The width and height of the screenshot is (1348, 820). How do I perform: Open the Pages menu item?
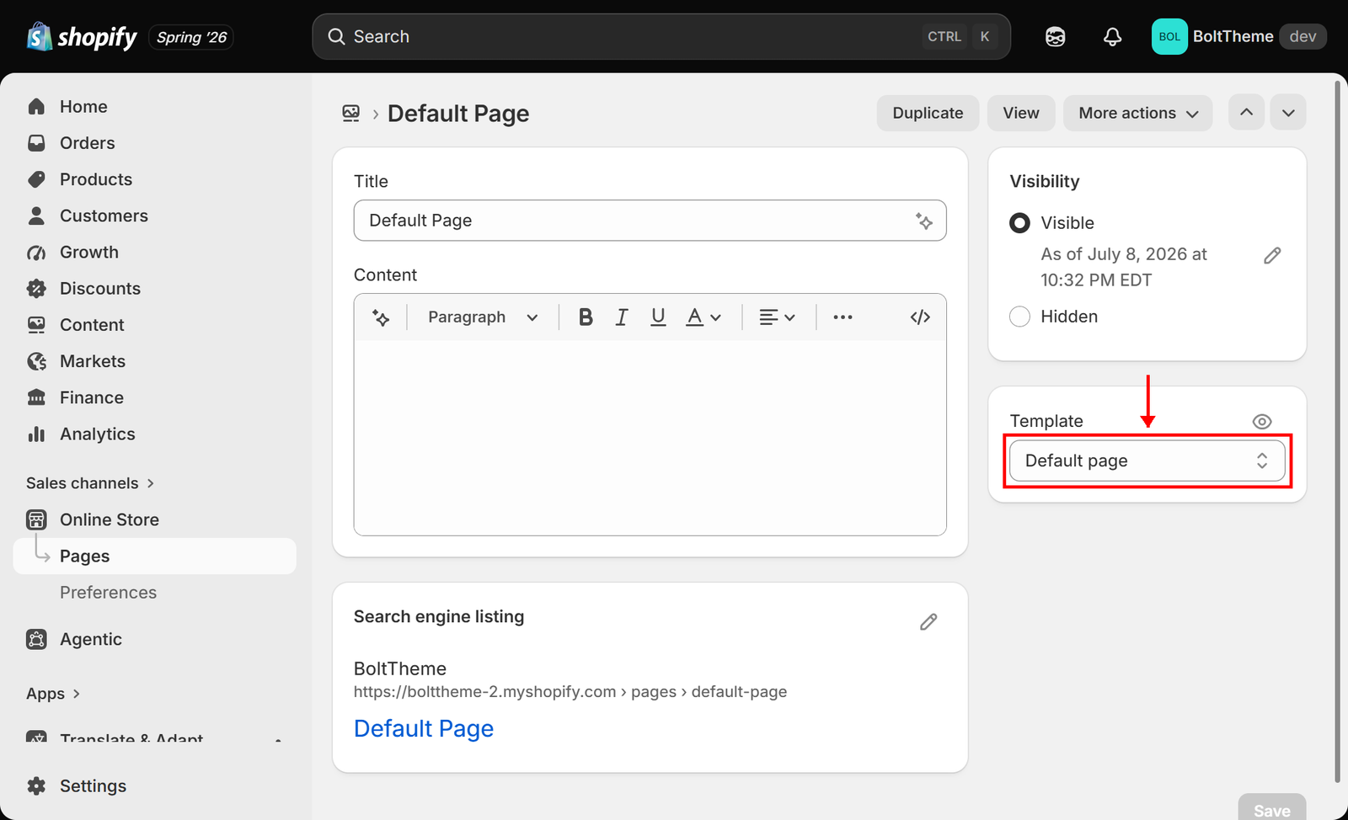(155, 556)
